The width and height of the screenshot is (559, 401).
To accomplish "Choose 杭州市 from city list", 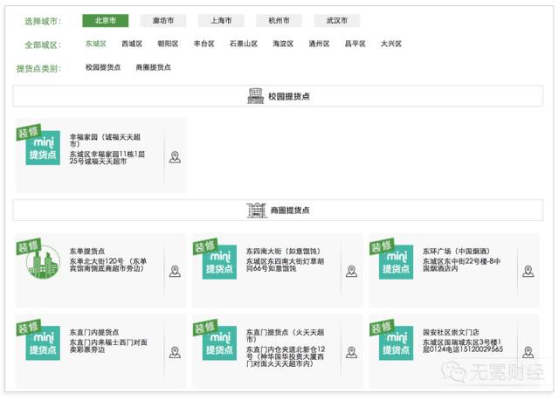I will tap(279, 21).
